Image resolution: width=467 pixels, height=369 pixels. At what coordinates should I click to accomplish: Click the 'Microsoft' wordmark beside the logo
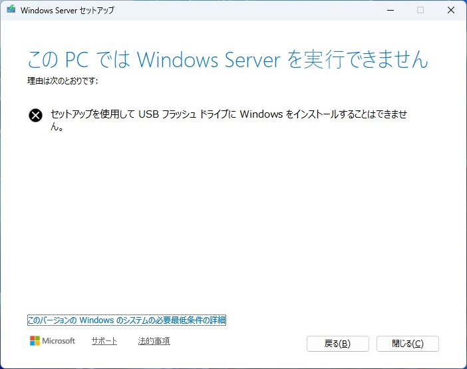(59, 341)
